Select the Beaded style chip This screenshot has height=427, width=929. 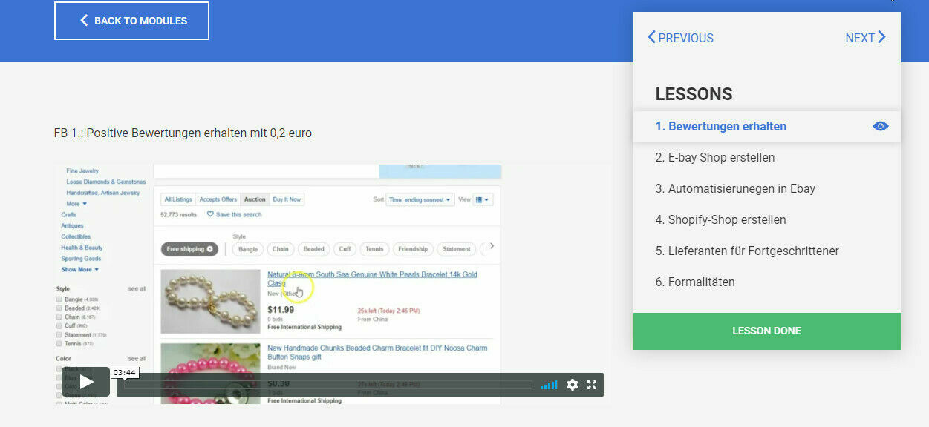[313, 249]
